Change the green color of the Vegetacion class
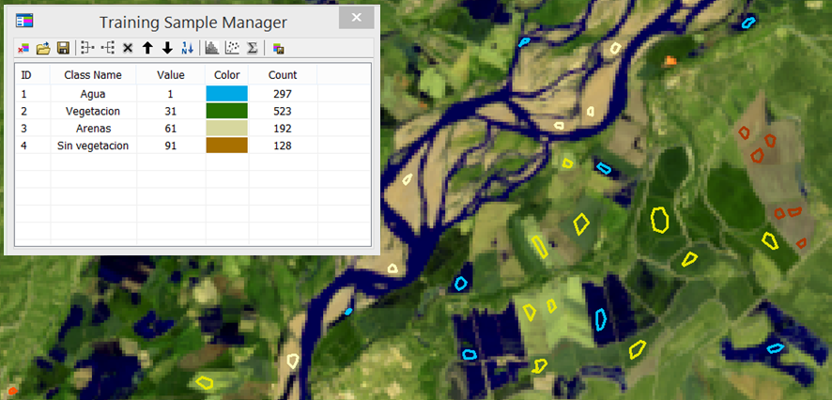The image size is (832, 400). (226, 111)
